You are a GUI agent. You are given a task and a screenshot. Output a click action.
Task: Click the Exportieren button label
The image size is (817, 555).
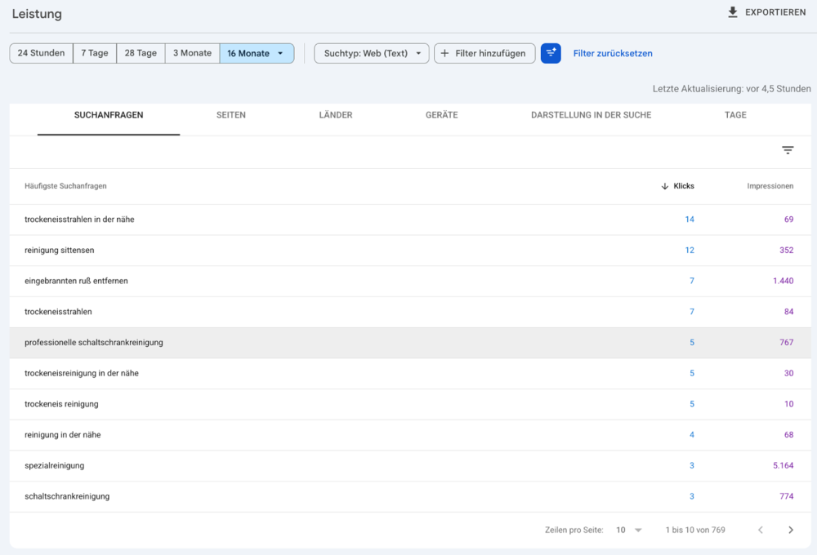[775, 12]
